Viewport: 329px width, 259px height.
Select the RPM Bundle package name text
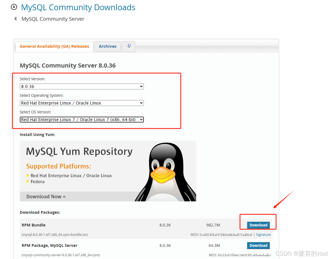click(34, 225)
